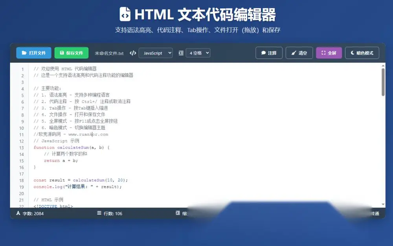Screen dimensions: 393x246
Task: Click the page title HTML 文本代码编辑器
Action: coord(205,15)
